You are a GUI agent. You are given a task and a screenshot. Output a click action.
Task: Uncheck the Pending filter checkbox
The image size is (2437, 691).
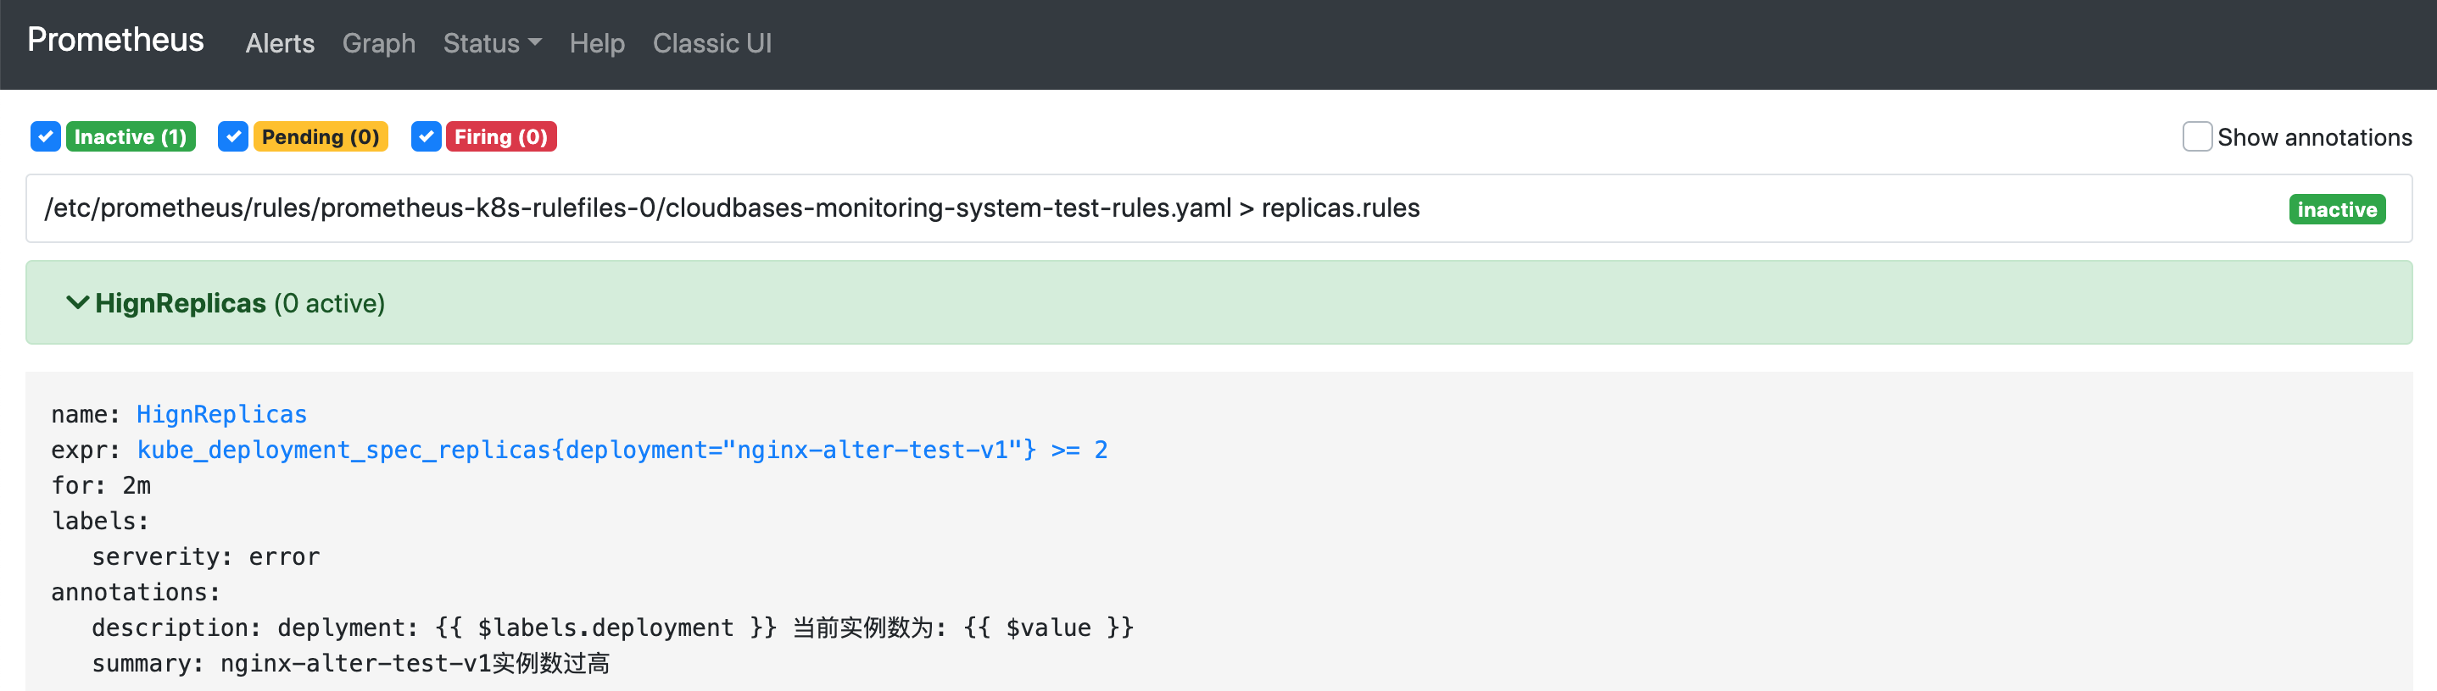pos(232,137)
